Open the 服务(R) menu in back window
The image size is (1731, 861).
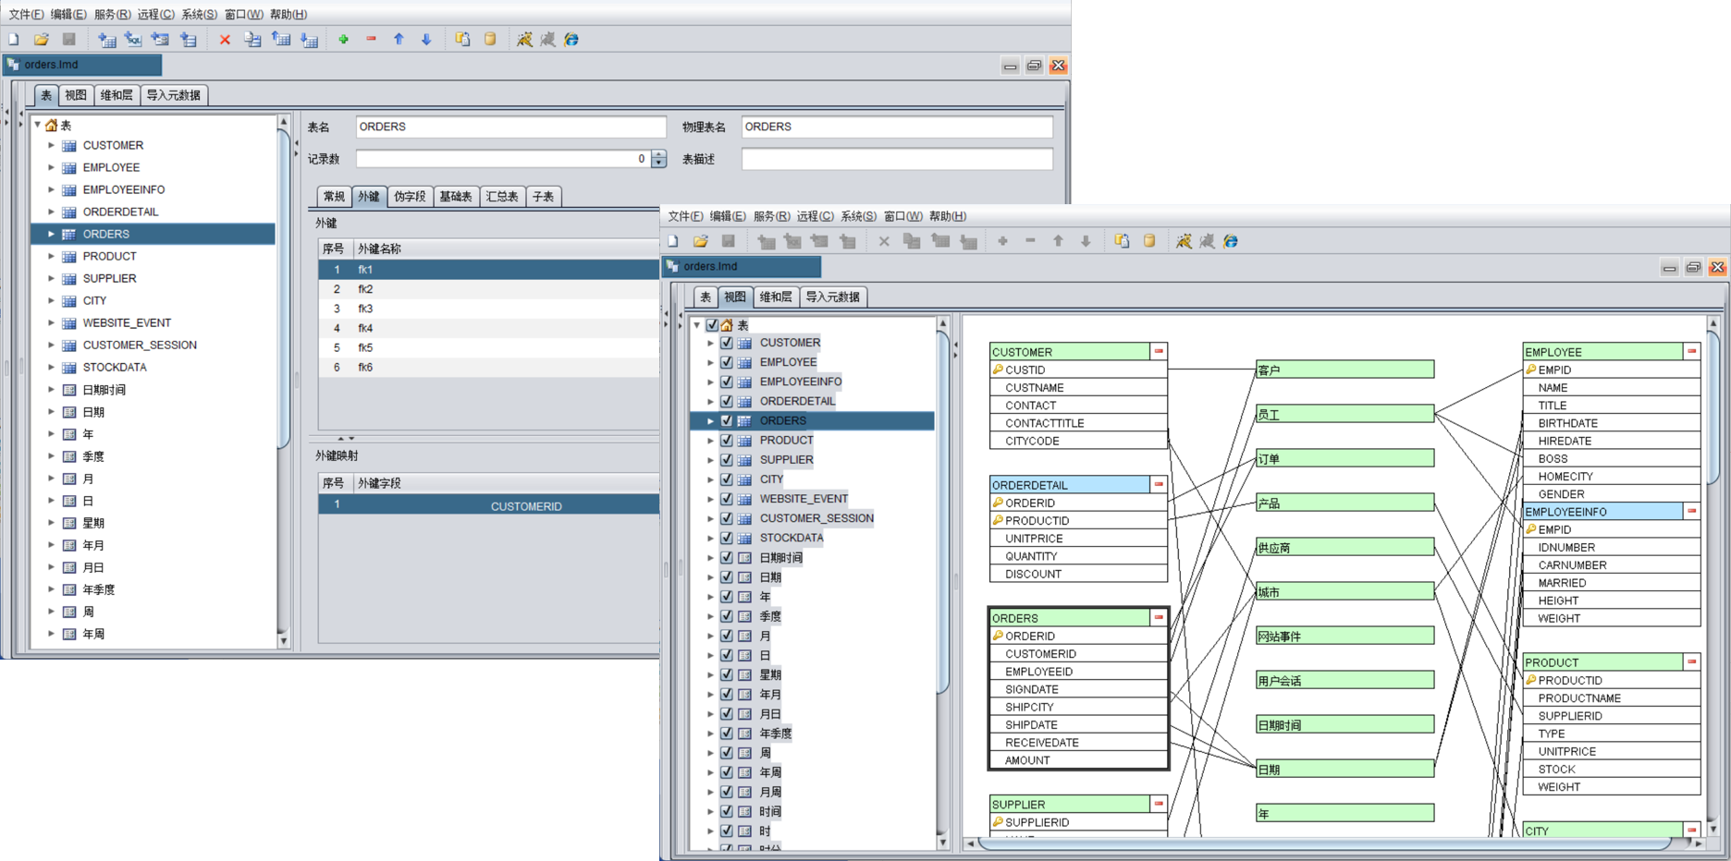112,14
